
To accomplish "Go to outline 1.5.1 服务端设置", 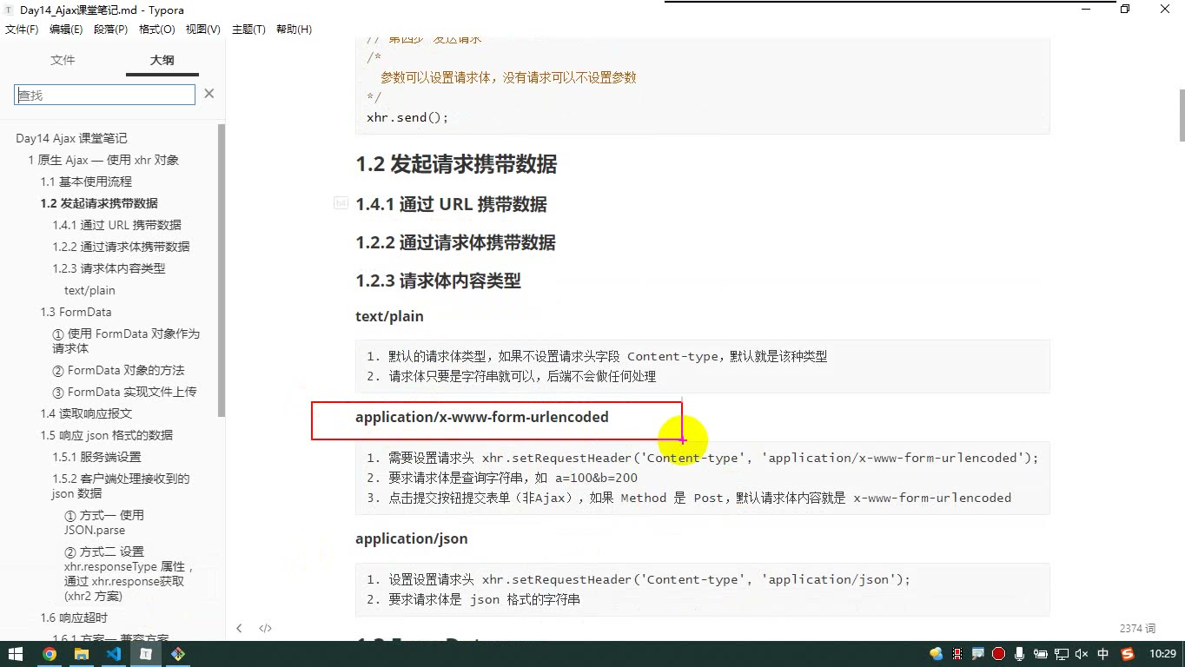I will point(96,457).
